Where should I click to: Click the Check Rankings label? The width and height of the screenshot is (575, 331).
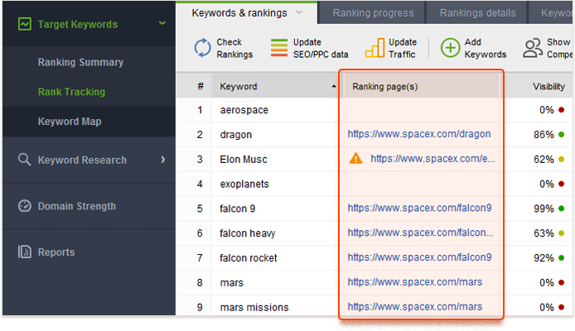click(234, 48)
